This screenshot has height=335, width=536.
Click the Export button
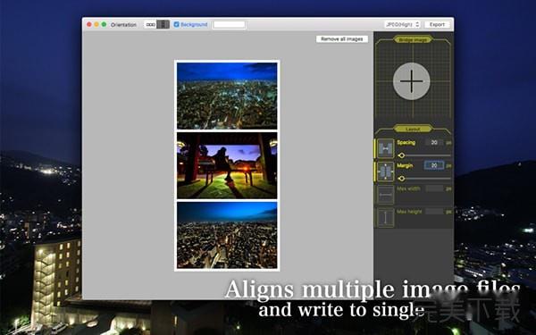pos(437,25)
